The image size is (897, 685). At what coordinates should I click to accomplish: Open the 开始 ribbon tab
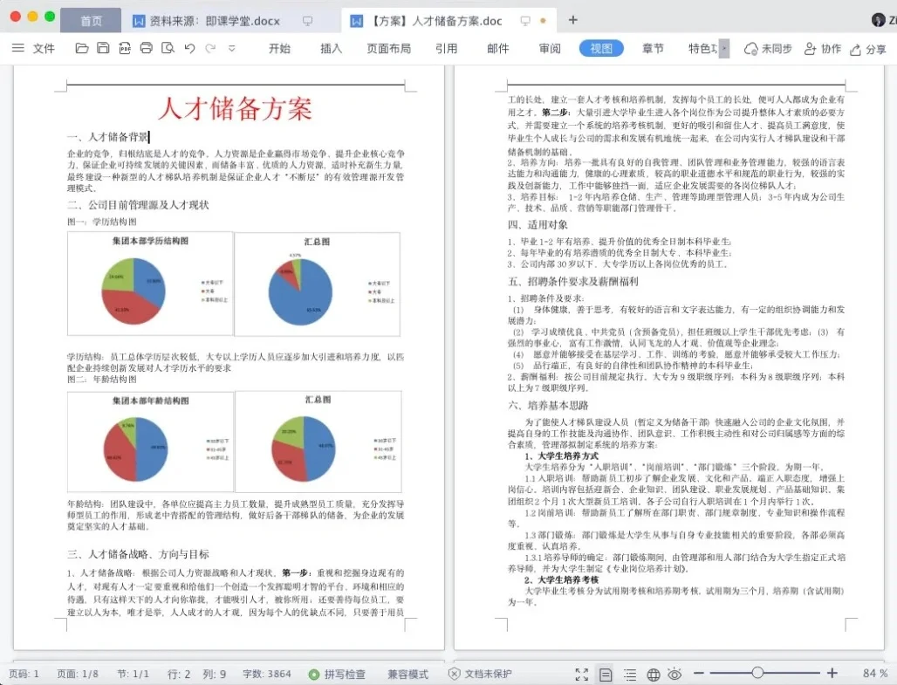pos(280,49)
